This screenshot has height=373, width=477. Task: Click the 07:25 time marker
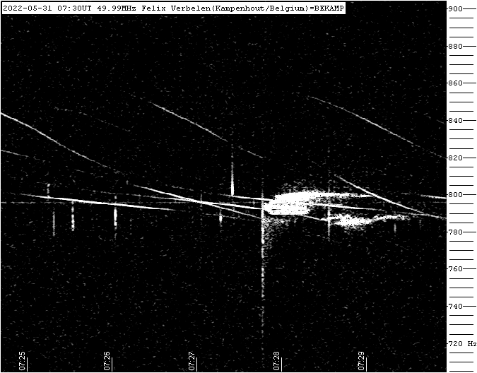coord(22,361)
